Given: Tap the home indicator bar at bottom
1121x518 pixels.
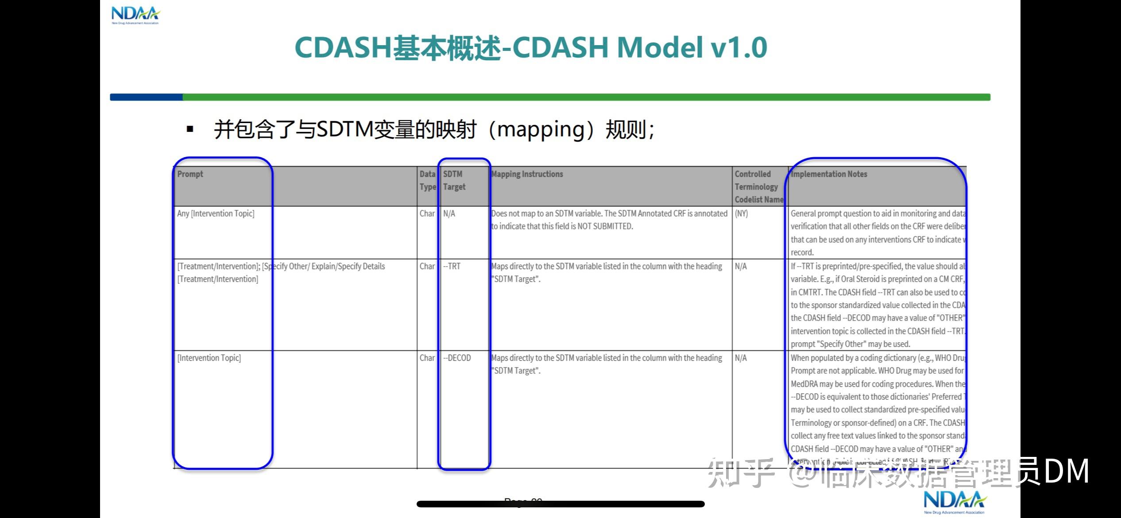Looking at the screenshot, I should pyautogui.click(x=560, y=504).
